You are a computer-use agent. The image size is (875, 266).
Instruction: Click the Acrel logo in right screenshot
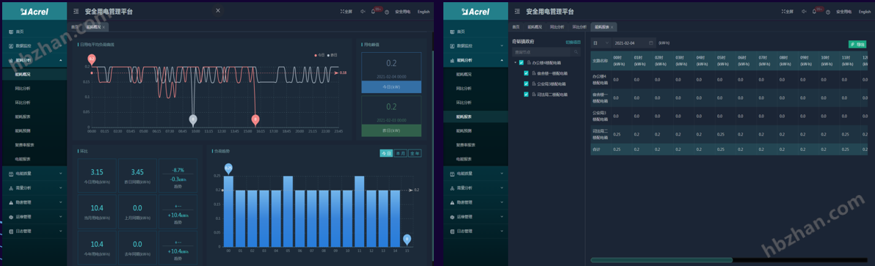(475, 11)
